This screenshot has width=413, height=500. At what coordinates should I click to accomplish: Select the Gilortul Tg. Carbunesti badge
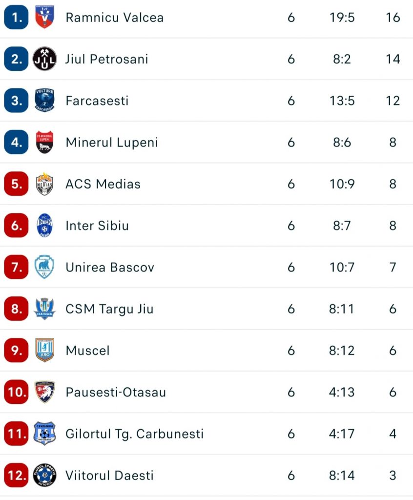click(x=44, y=434)
